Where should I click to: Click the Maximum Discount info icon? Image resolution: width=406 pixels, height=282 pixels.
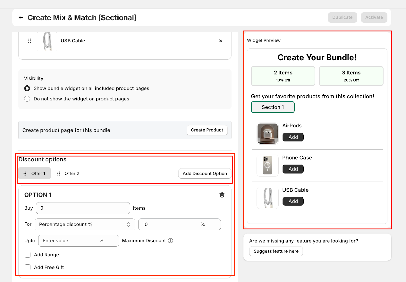point(171,241)
